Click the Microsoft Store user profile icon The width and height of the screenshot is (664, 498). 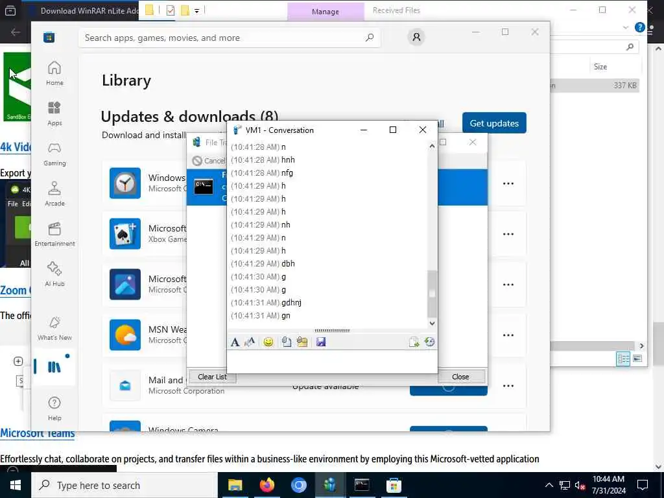pyautogui.click(x=417, y=37)
